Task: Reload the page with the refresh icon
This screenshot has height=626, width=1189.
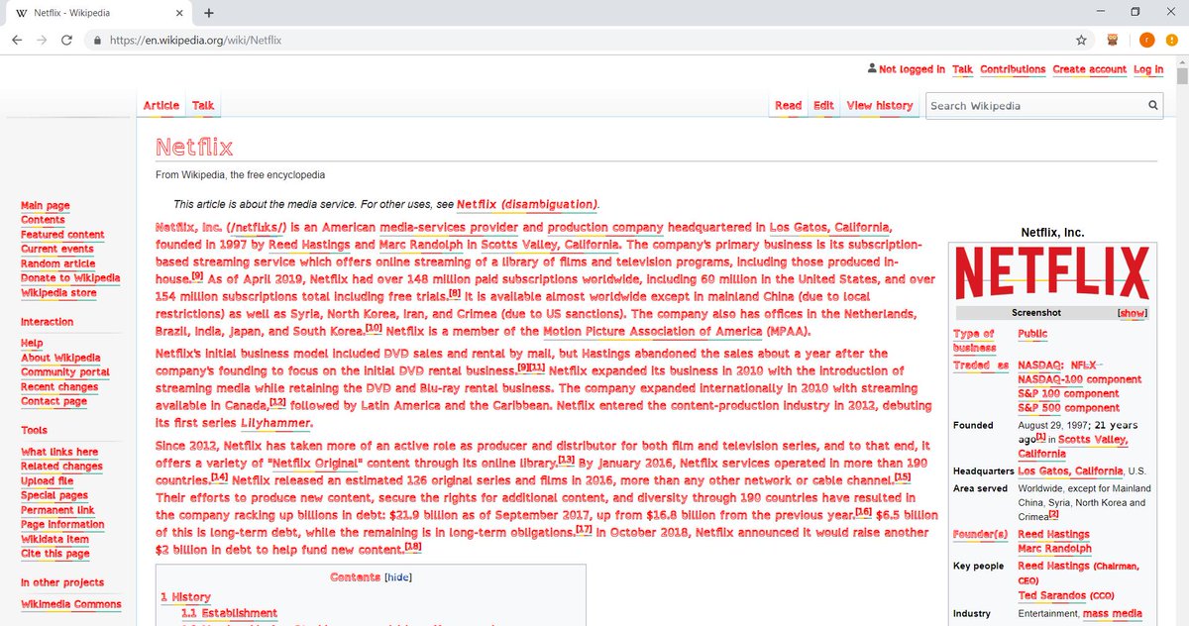Action: tap(66, 41)
